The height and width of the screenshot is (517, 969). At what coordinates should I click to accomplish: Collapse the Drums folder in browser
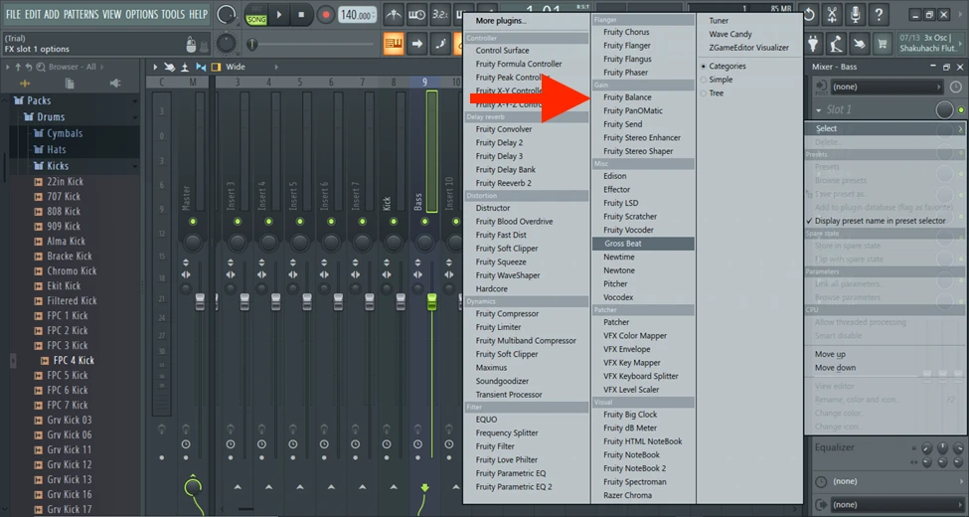(44, 117)
